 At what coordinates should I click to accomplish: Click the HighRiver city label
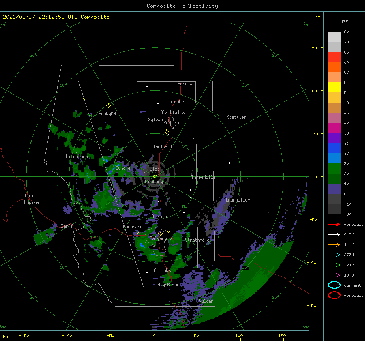pyautogui.click(x=168, y=285)
